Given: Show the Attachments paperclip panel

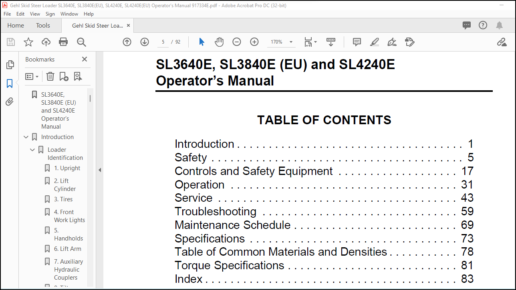Looking at the screenshot, I should point(10,102).
